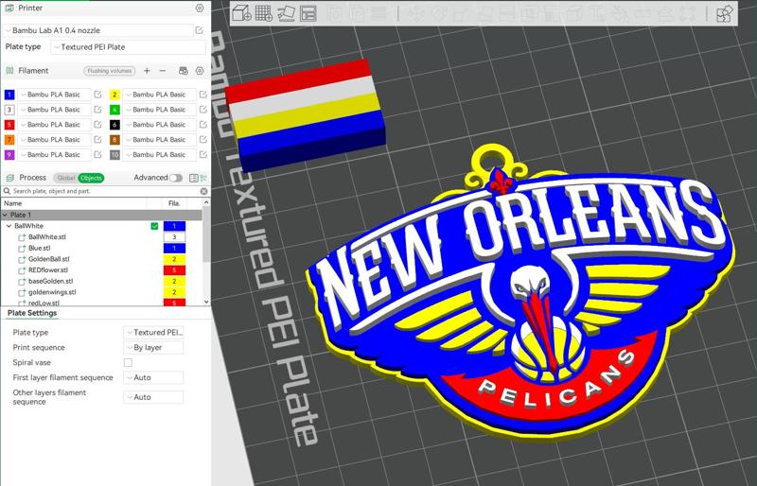Select the Plate Settings tab
757x486 pixels.
point(32,313)
